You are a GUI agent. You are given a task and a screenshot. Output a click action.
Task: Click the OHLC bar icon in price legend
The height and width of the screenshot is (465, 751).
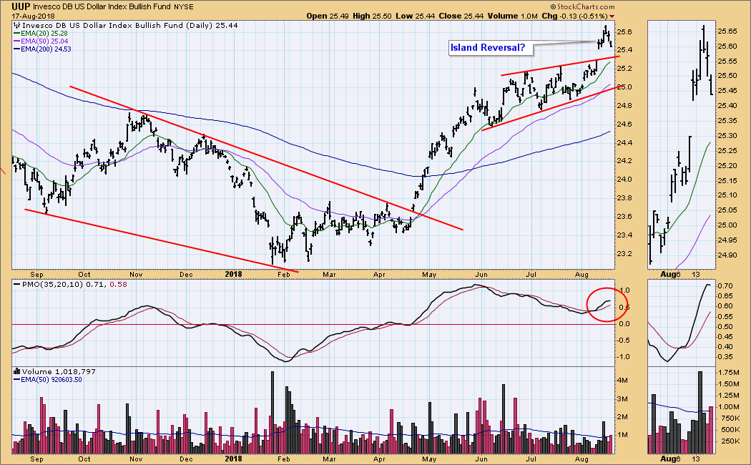(x=17, y=25)
